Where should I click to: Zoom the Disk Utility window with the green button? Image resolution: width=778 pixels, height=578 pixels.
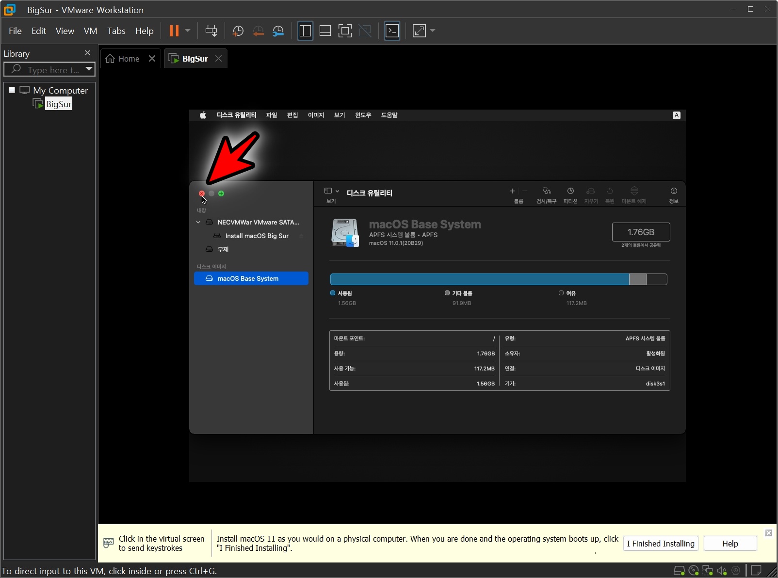221,193
